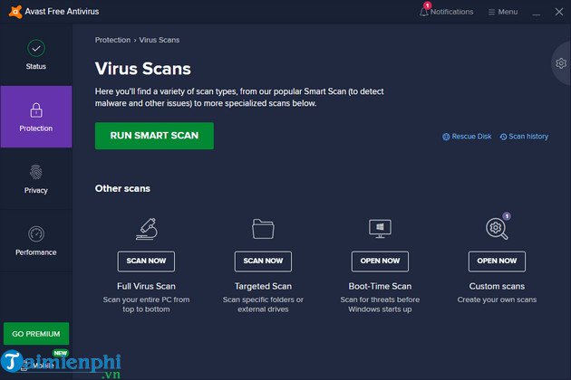Start a smart scan with RUN SMART SCAN

(154, 136)
